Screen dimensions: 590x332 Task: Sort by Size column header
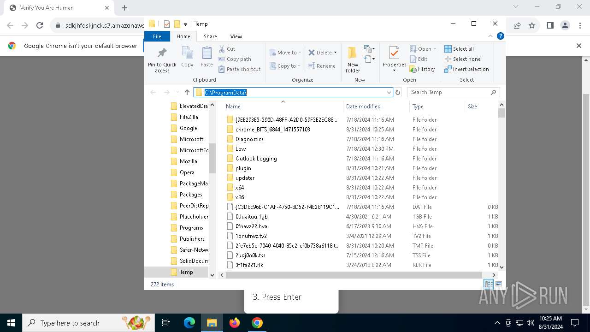coord(481,107)
